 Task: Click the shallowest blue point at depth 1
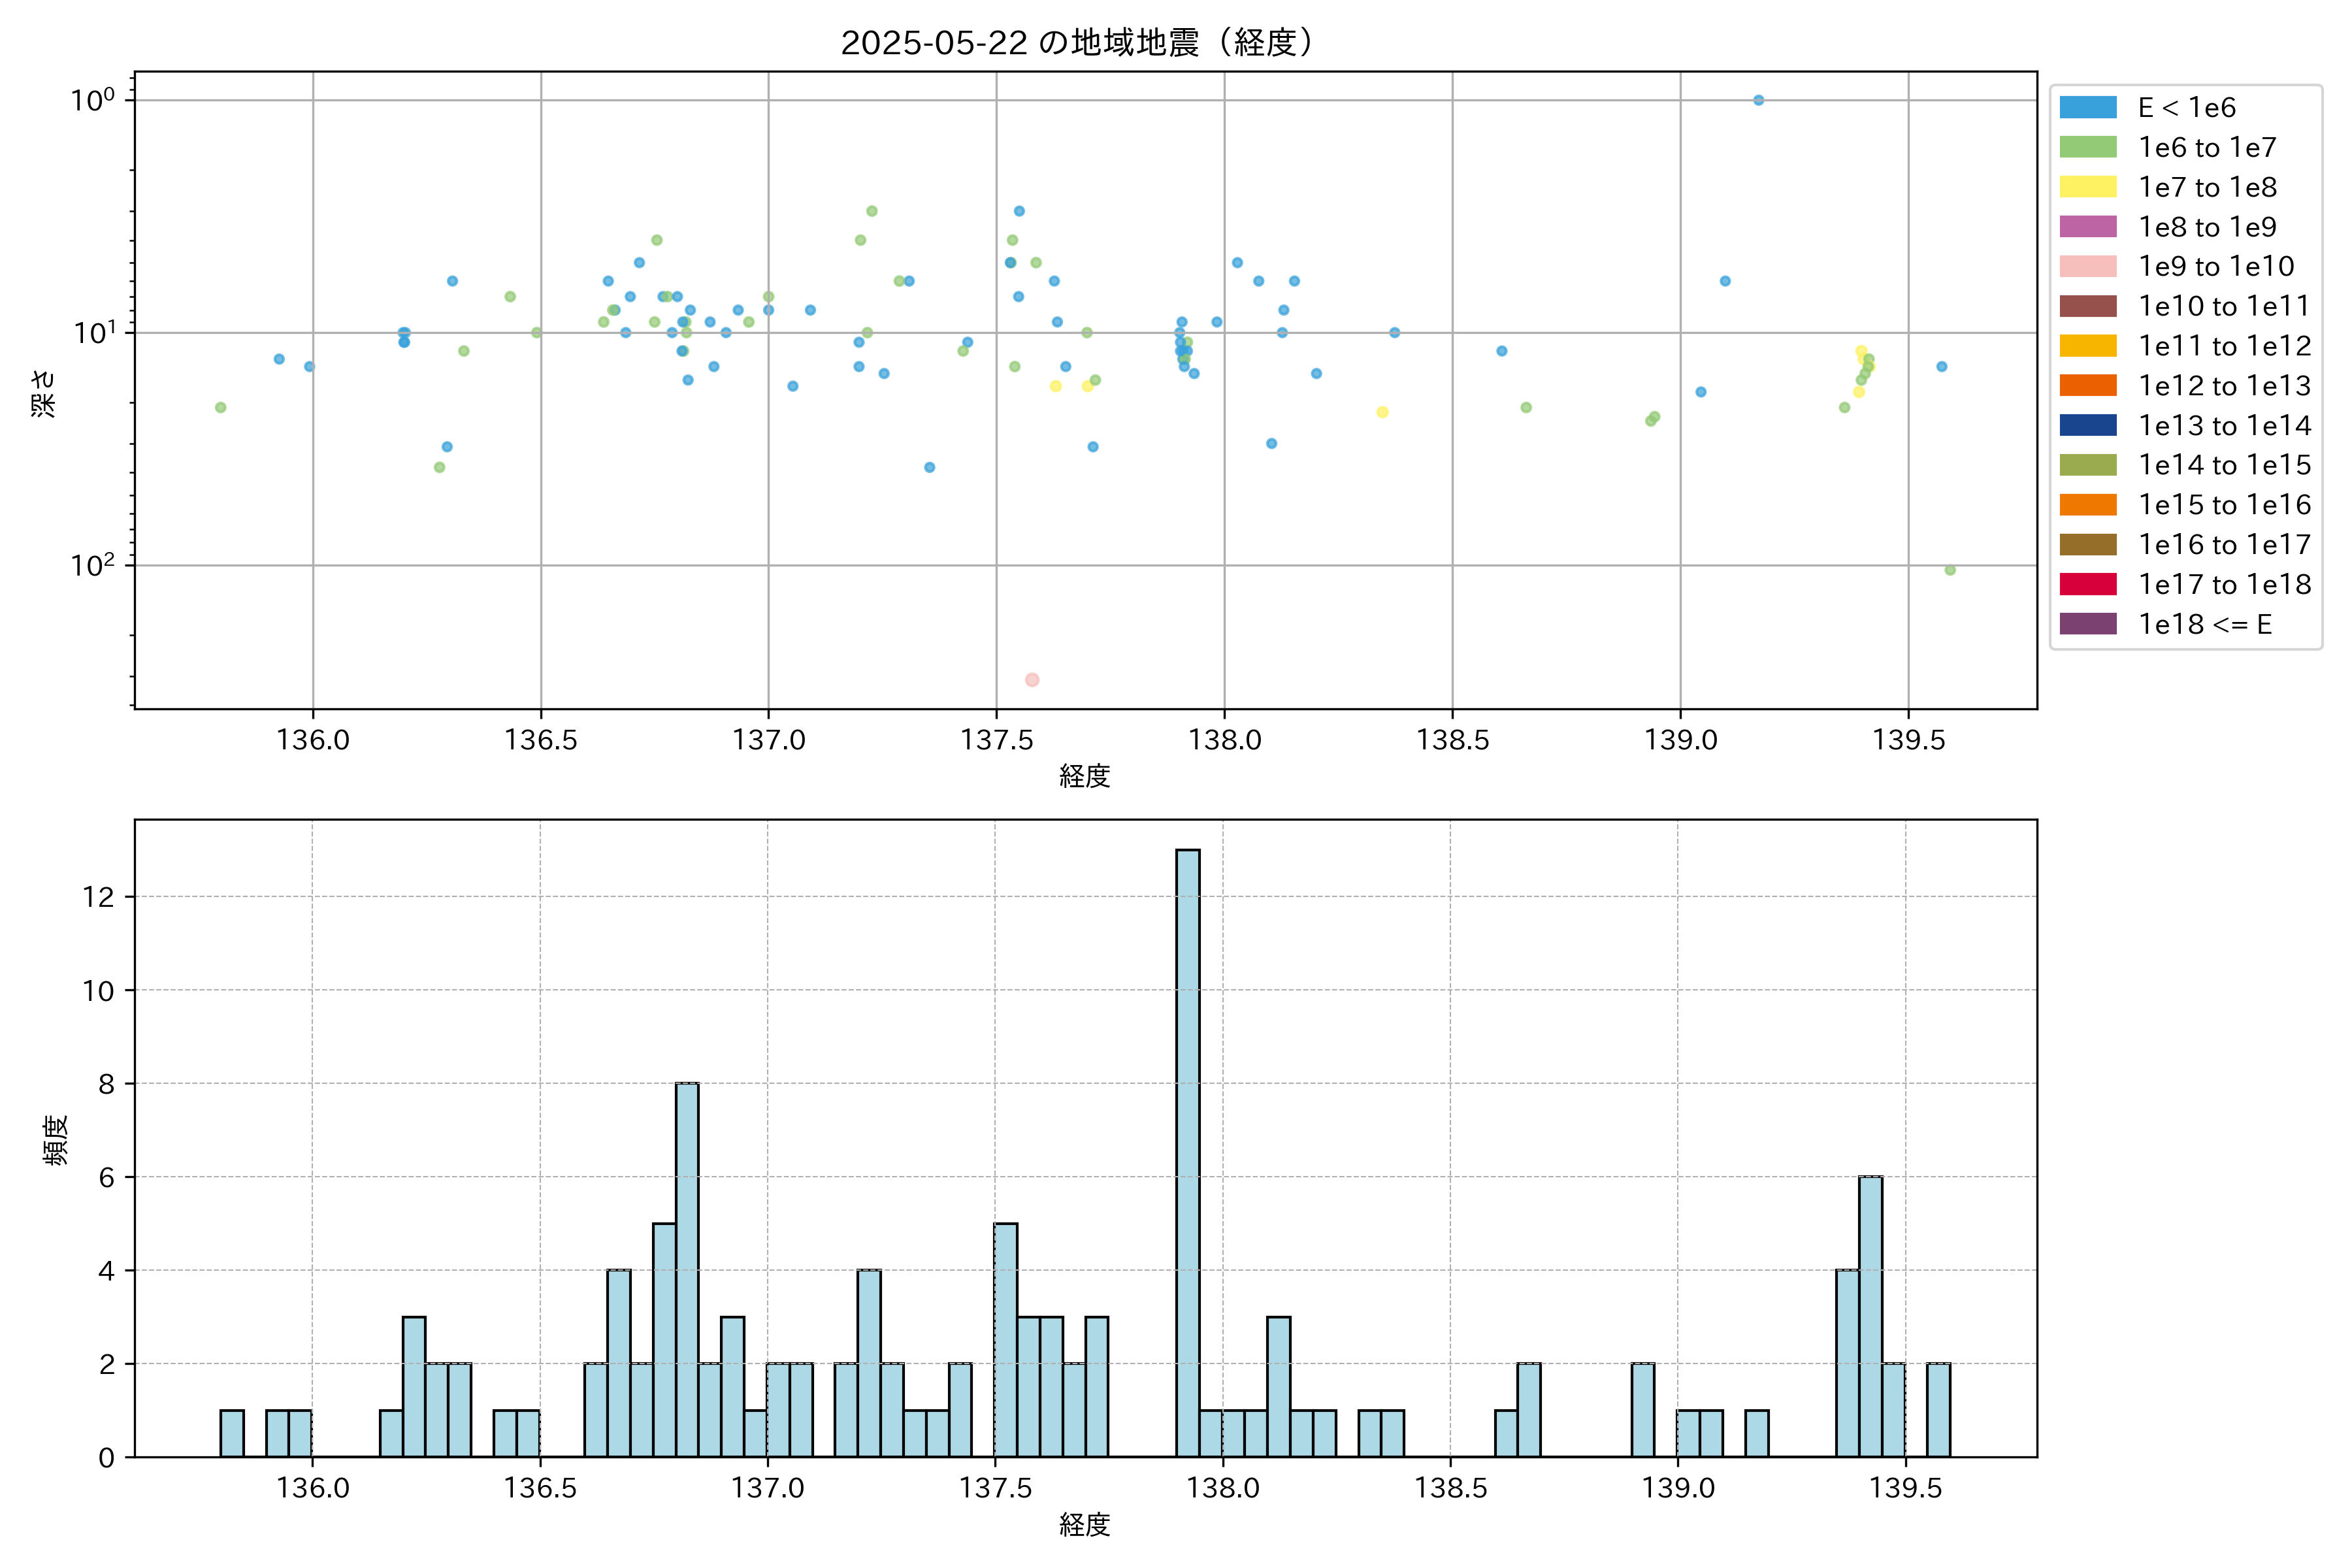coord(1758,100)
